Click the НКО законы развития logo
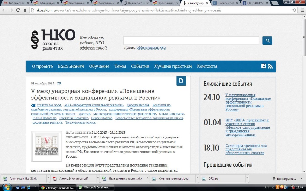Image resolution: width=306 pixels, height=191 pixels. (x=53, y=40)
